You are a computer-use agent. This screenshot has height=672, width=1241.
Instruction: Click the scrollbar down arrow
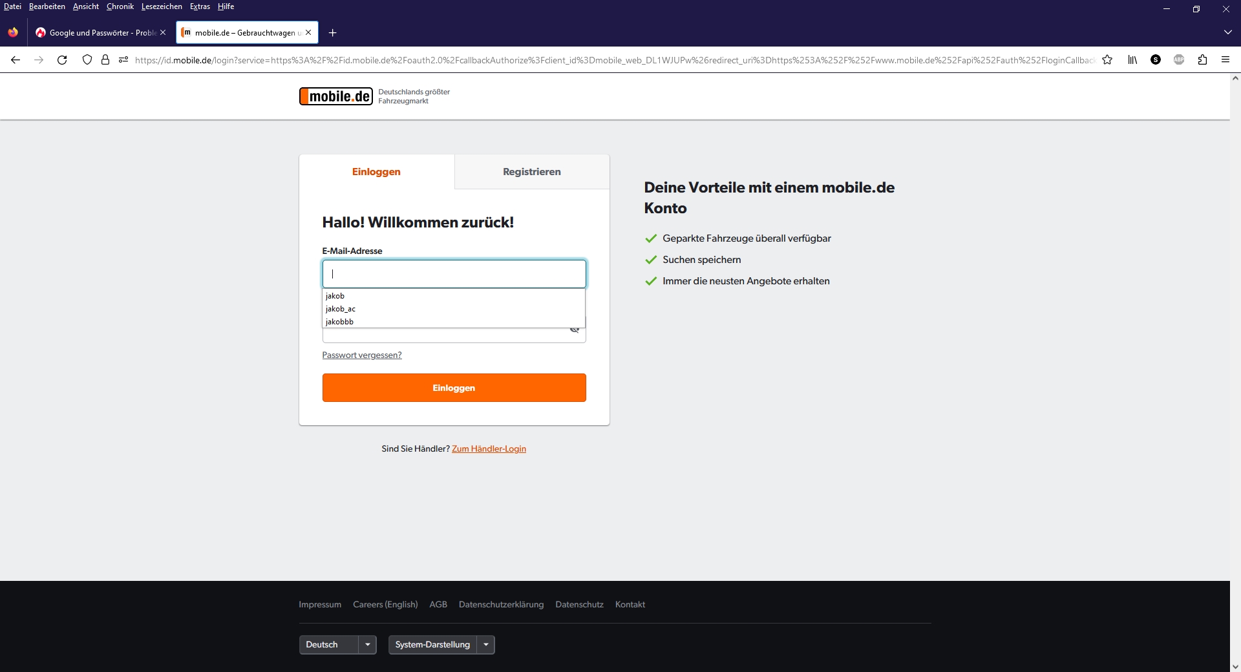point(1235,666)
